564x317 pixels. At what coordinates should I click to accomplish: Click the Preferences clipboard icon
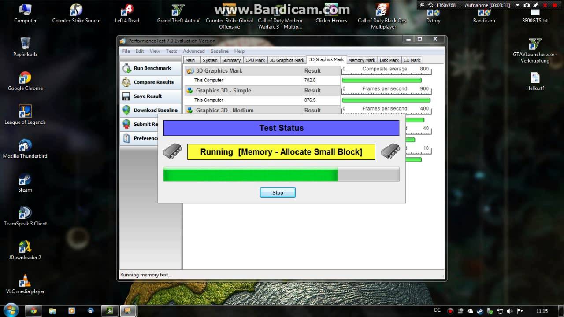click(126, 138)
